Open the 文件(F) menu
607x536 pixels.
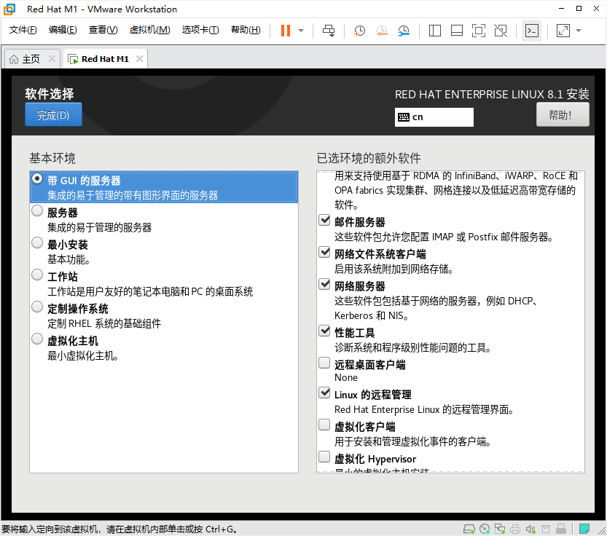pos(23,30)
